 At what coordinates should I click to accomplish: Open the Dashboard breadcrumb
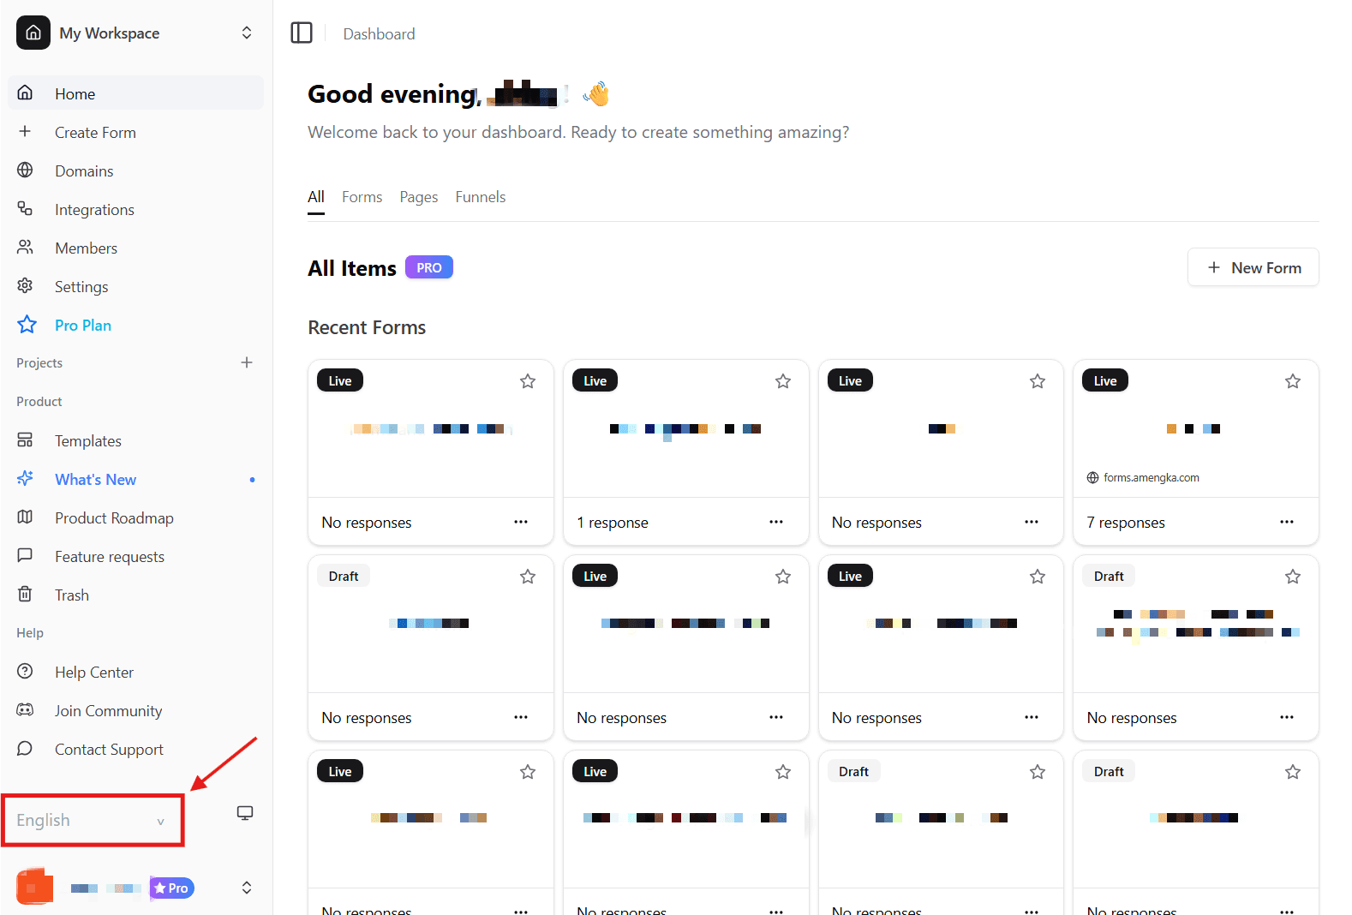[379, 33]
